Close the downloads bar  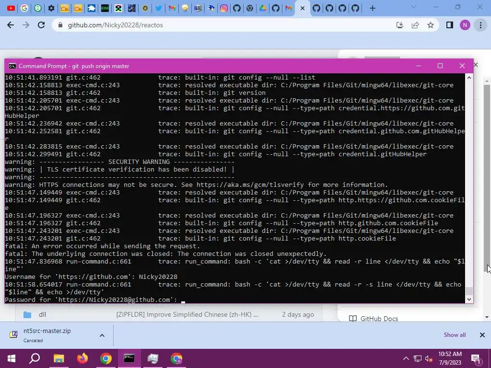click(x=482, y=335)
